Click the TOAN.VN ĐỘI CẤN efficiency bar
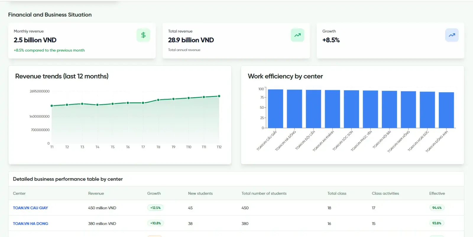Image resolution: width=473 pixels, height=237 pixels. point(313,109)
